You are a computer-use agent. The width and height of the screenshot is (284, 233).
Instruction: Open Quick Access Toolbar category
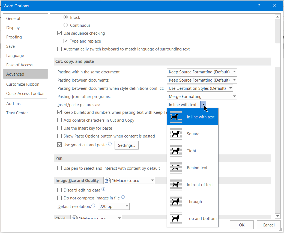[26, 94]
